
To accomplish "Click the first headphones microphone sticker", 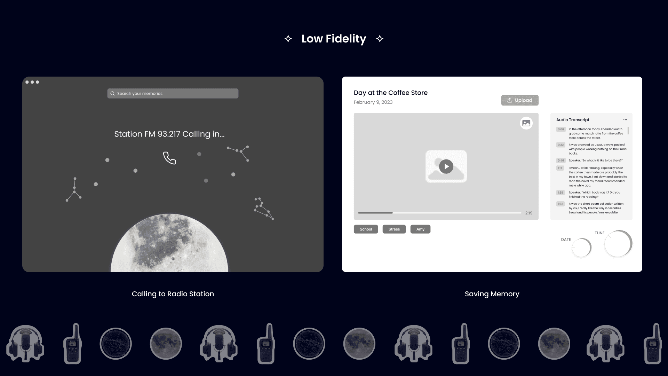I will pyautogui.click(x=25, y=344).
